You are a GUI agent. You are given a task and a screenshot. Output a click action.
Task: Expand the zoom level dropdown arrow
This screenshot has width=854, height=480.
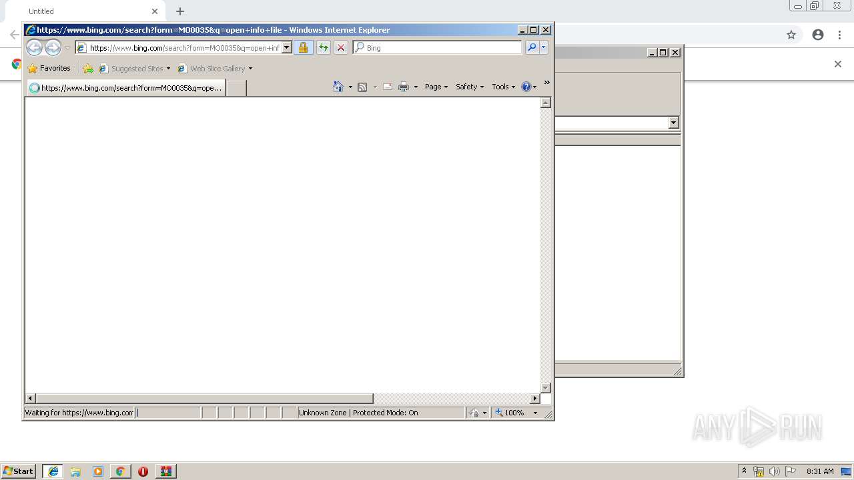point(535,413)
